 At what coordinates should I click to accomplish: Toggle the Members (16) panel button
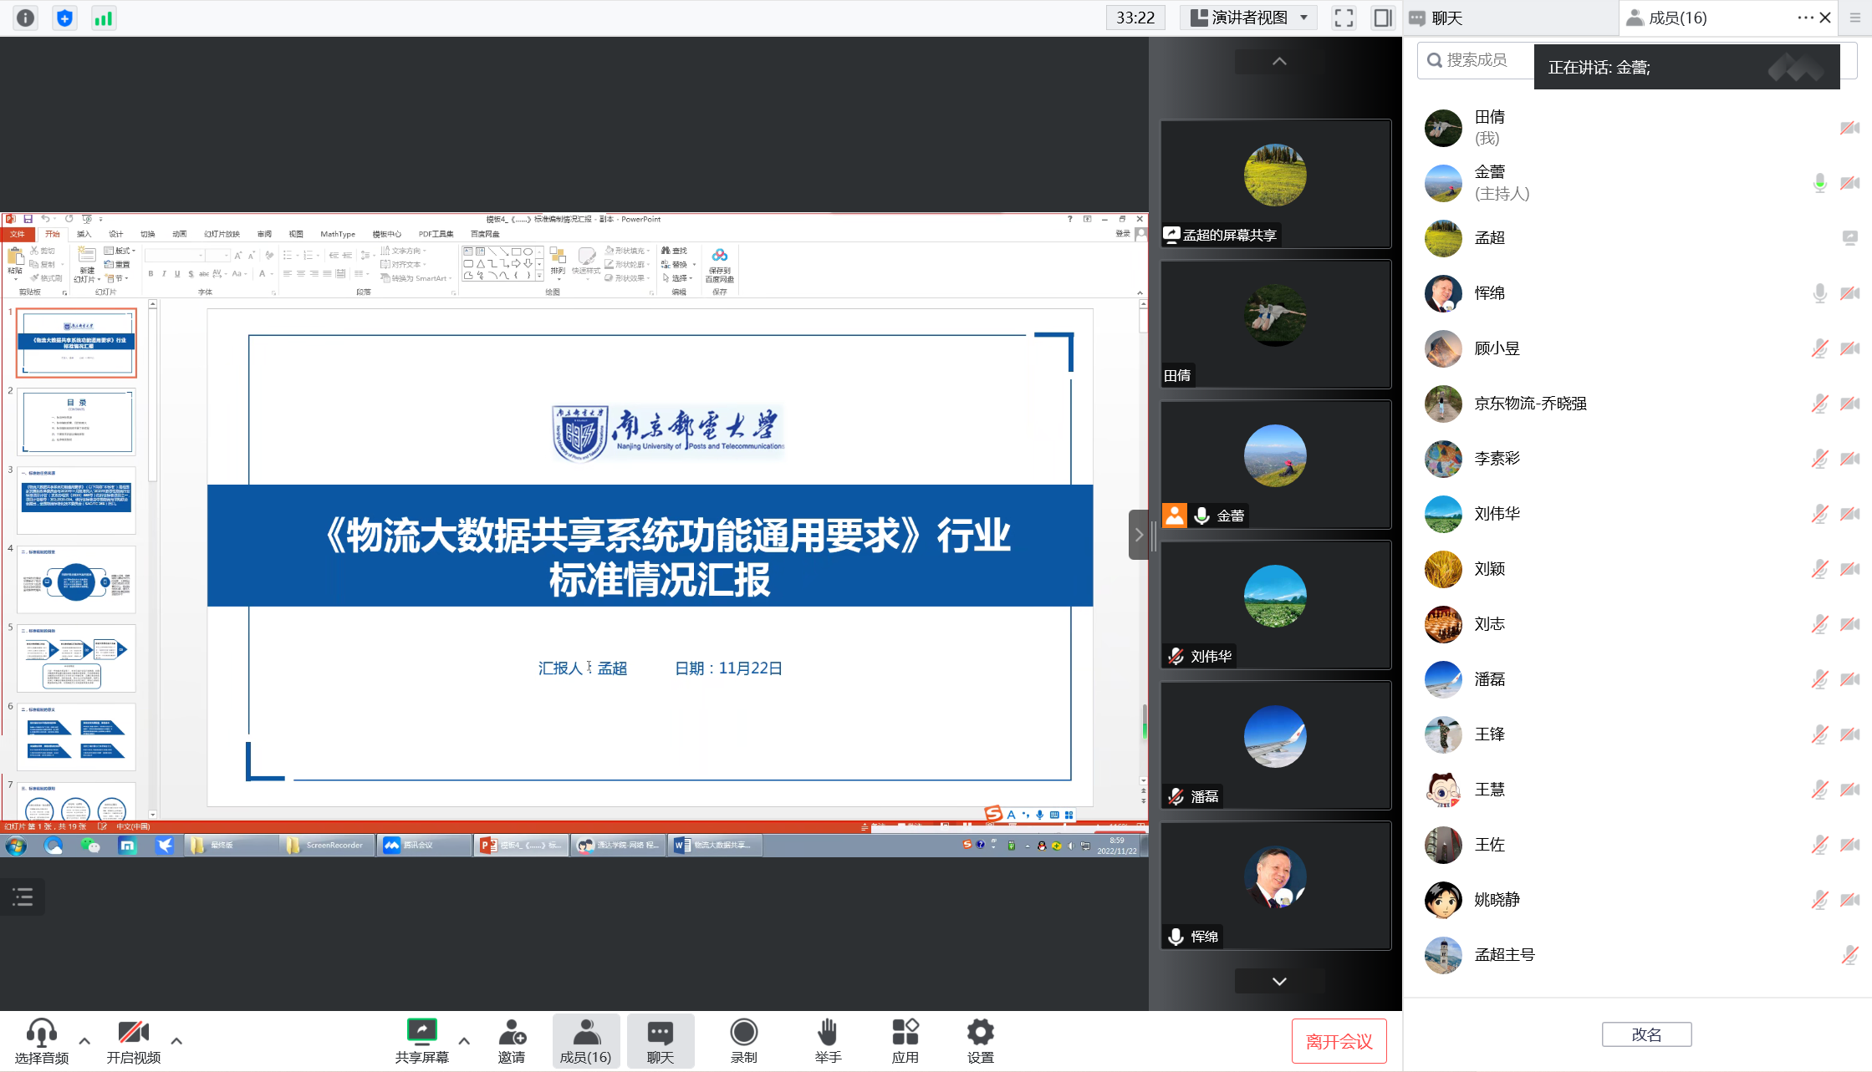(585, 1041)
